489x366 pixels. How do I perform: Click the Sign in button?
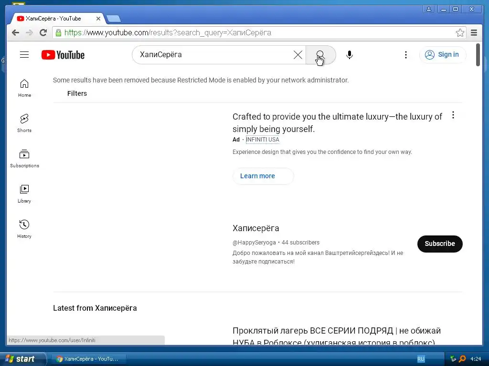443,55
